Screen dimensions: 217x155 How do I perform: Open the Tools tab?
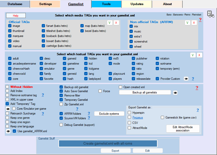click(x=106, y=4)
